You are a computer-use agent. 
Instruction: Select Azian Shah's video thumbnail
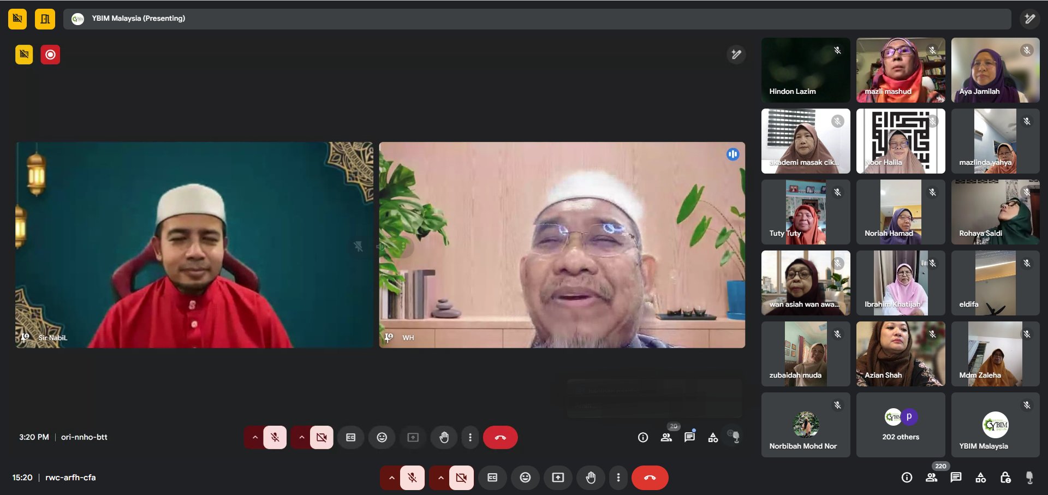click(x=900, y=354)
